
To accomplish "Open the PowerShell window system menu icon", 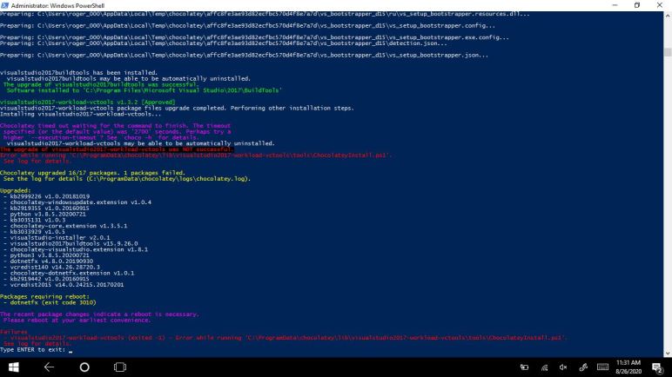I will coord(6,5).
